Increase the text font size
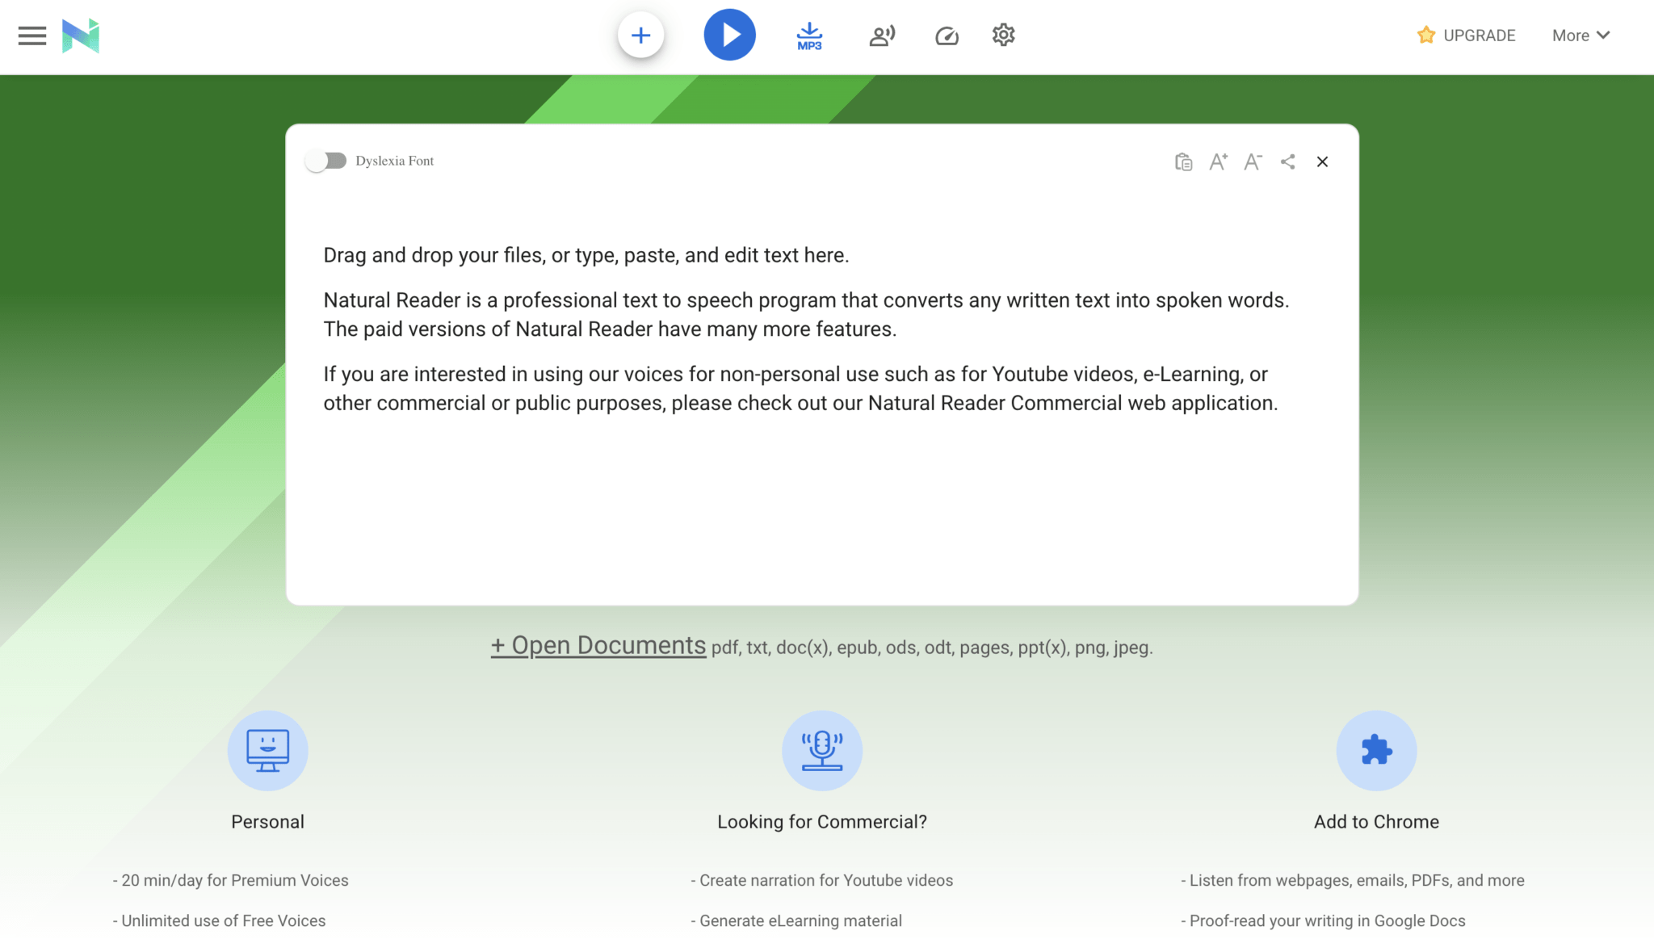Screen dimensions: 1654x939 click(x=1219, y=161)
